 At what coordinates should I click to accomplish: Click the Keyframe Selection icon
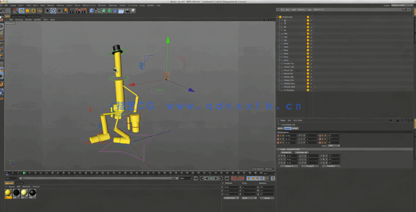point(242,178)
